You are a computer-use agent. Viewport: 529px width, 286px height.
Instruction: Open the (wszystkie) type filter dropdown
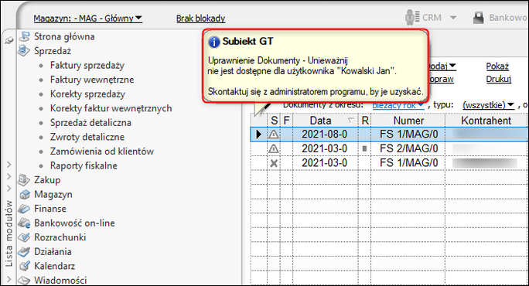[x=488, y=105]
